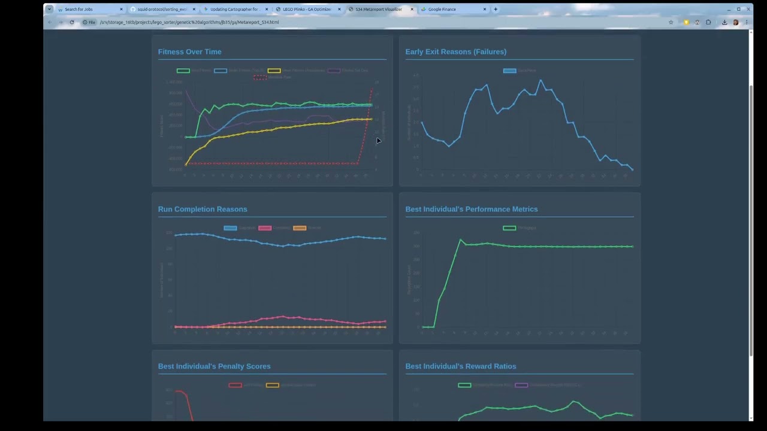Close the Google Finance tab

(x=485, y=9)
